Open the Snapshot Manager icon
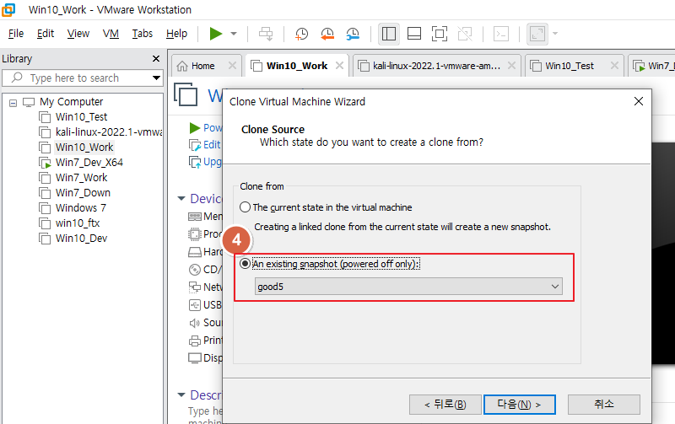Viewport: 675px width, 424px height. (353, 34)
